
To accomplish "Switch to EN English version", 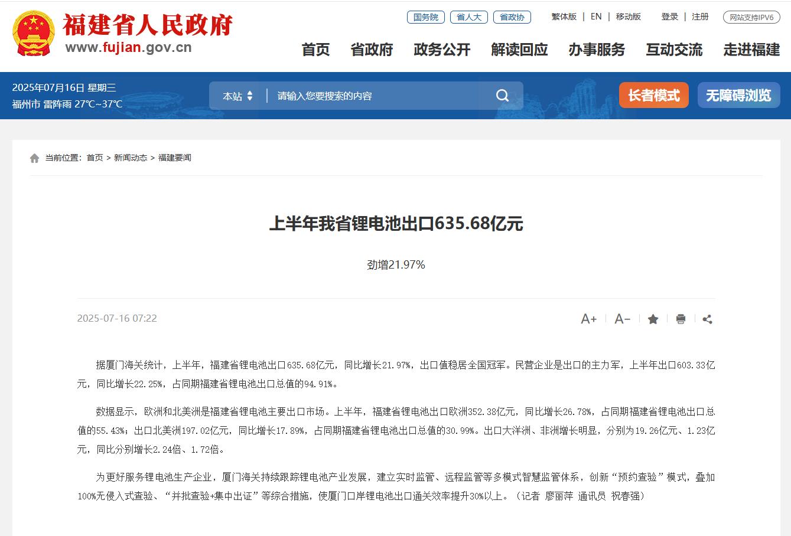I will coord(596,17).
